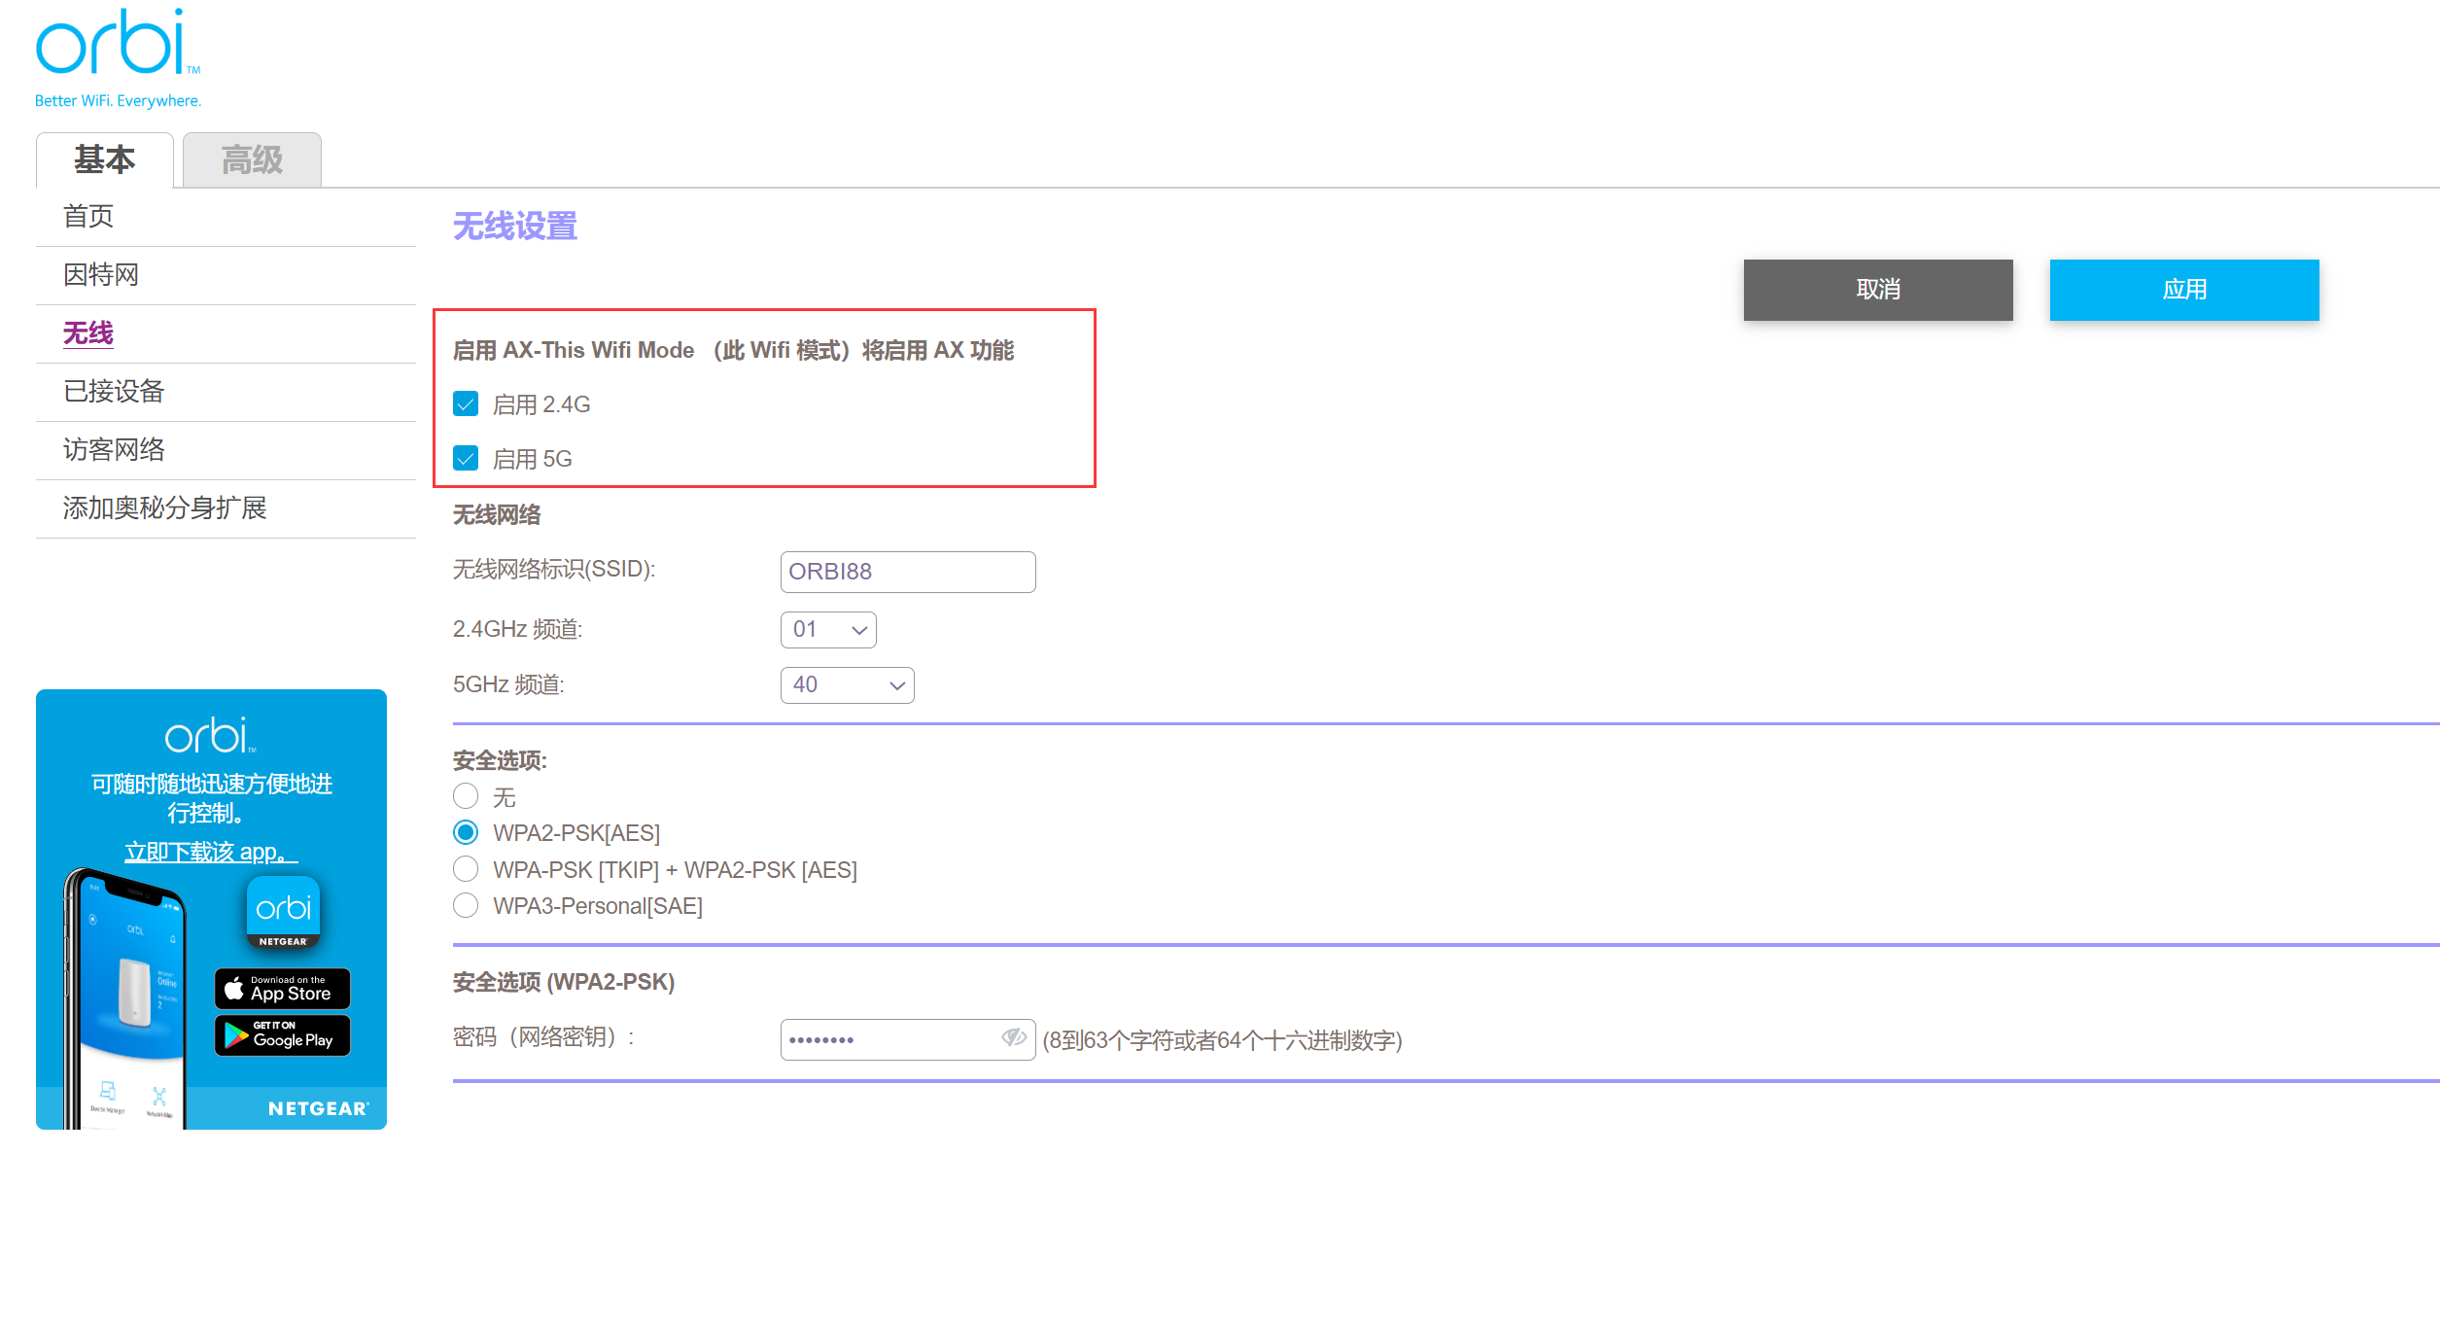This screenshot has height=1329, width=2440.
Task: Click the 取消 cancel button
Action: [x=1877, y=290]
